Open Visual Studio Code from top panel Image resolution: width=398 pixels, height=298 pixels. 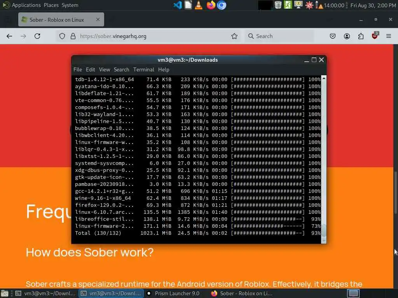pos(177,5)
